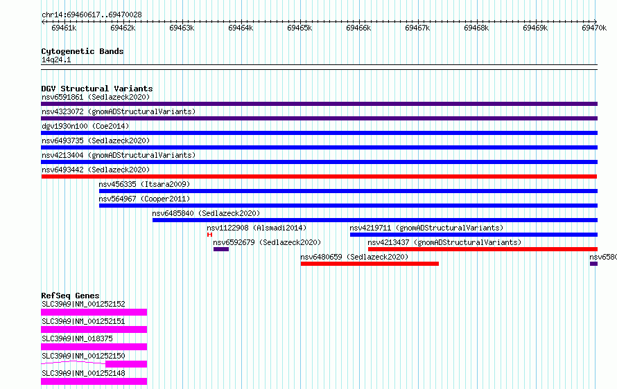Click the 14q24.1 band label
Screen dimensions: 617x389
56,60
